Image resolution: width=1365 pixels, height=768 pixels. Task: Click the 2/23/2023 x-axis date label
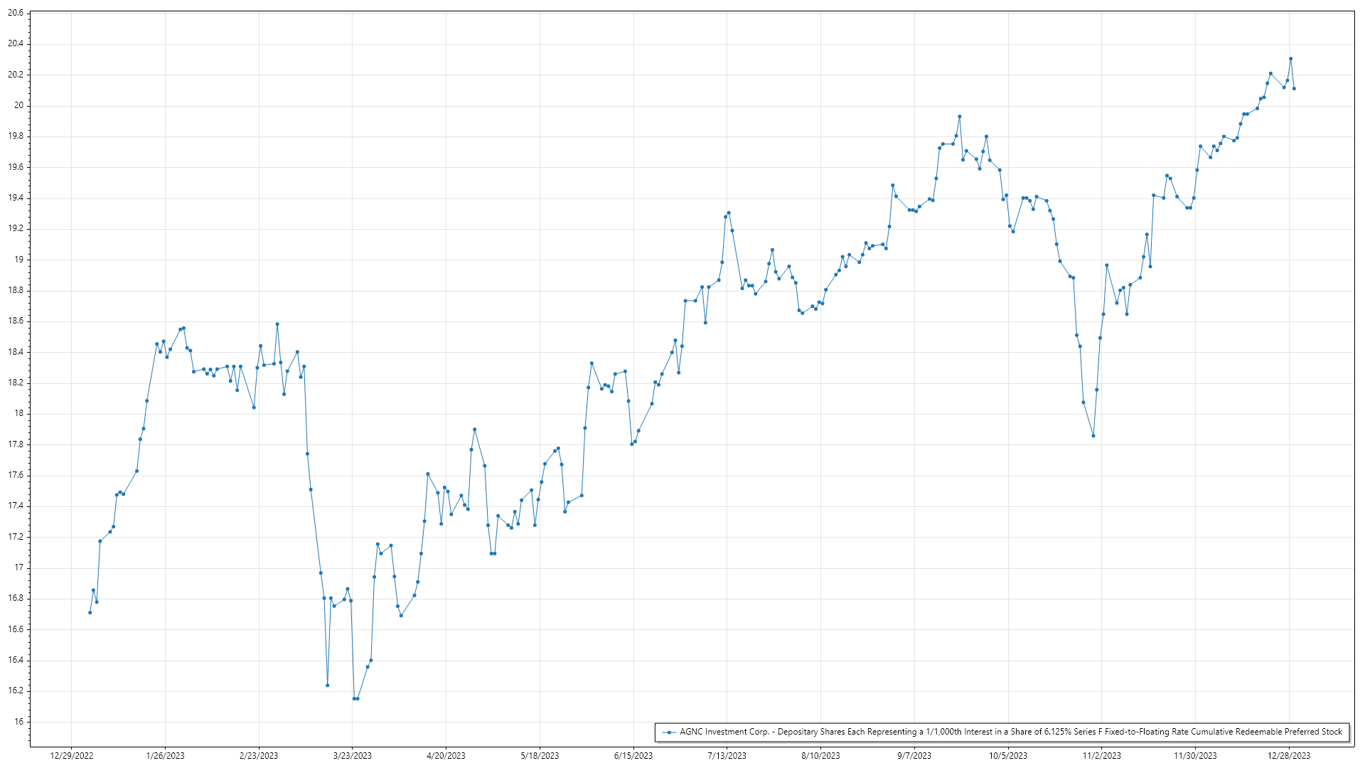pyautogui.click(x=259, y=756)
